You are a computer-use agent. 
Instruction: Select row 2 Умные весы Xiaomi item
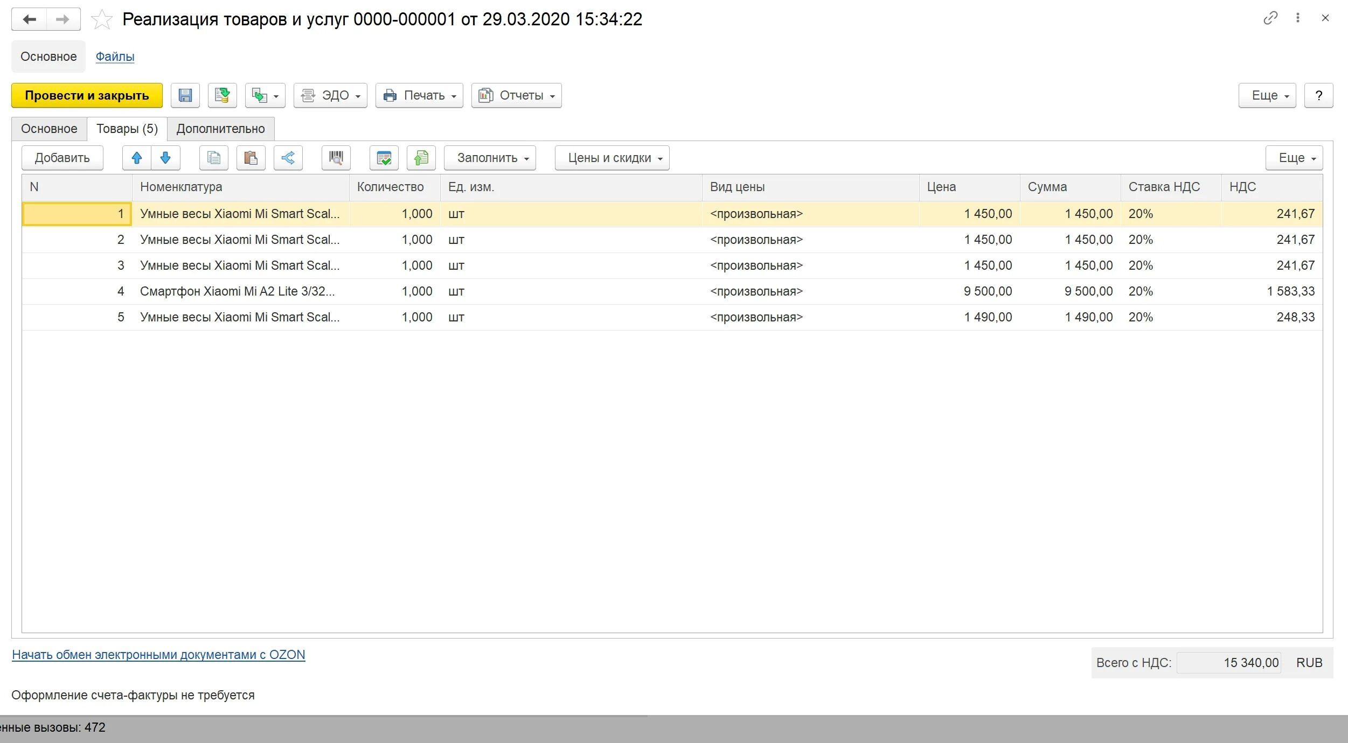(x=240, y=240)
